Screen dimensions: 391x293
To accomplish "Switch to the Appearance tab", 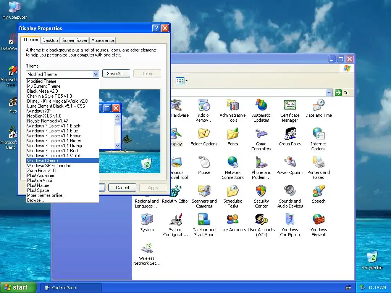I will pos(102,40).
